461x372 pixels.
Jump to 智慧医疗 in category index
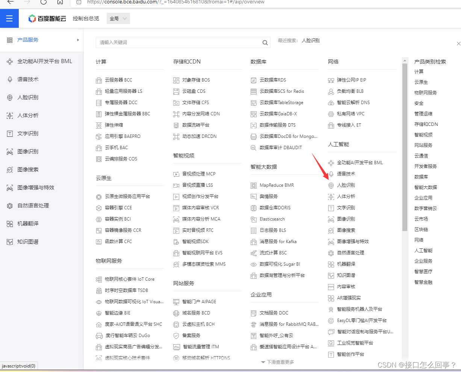(x=423, y=271)
